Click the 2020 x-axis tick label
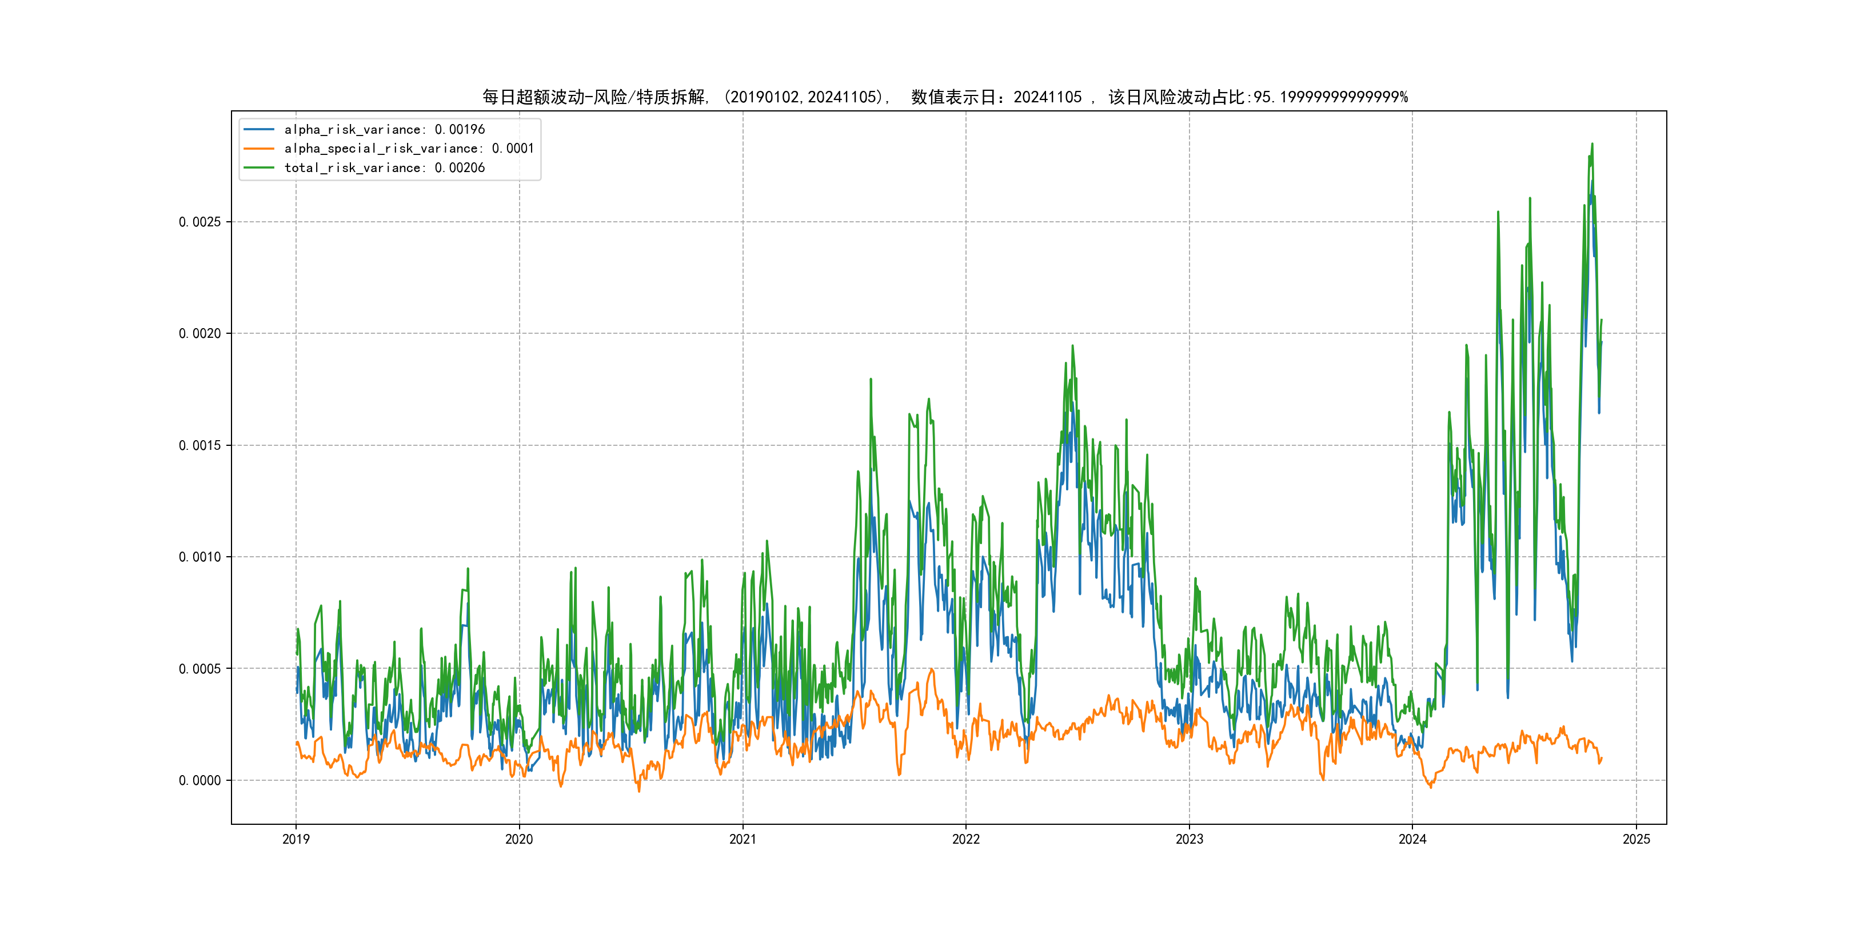This screenshot has height=926, width=1852. point(519,839)
